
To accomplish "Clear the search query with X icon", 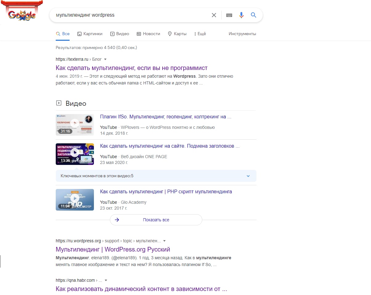I will [x=214, y=15].
